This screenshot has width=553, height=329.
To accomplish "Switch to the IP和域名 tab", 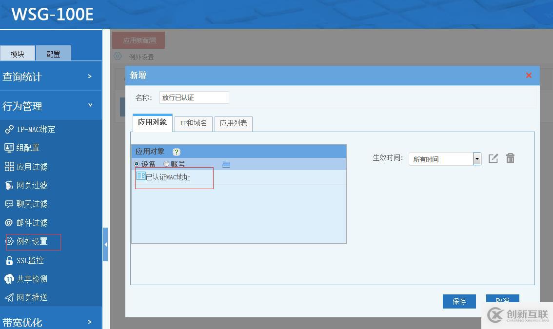I will [194, 124].
